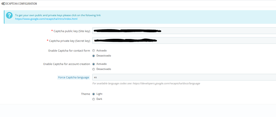Open the google.com/recaptcha intro link

point(46,19)
